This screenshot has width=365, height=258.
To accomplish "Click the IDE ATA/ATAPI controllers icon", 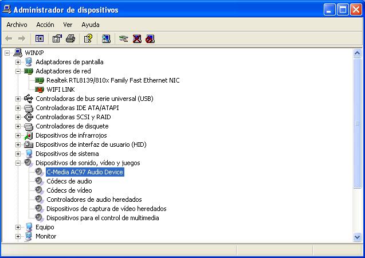I will [29, 108].
